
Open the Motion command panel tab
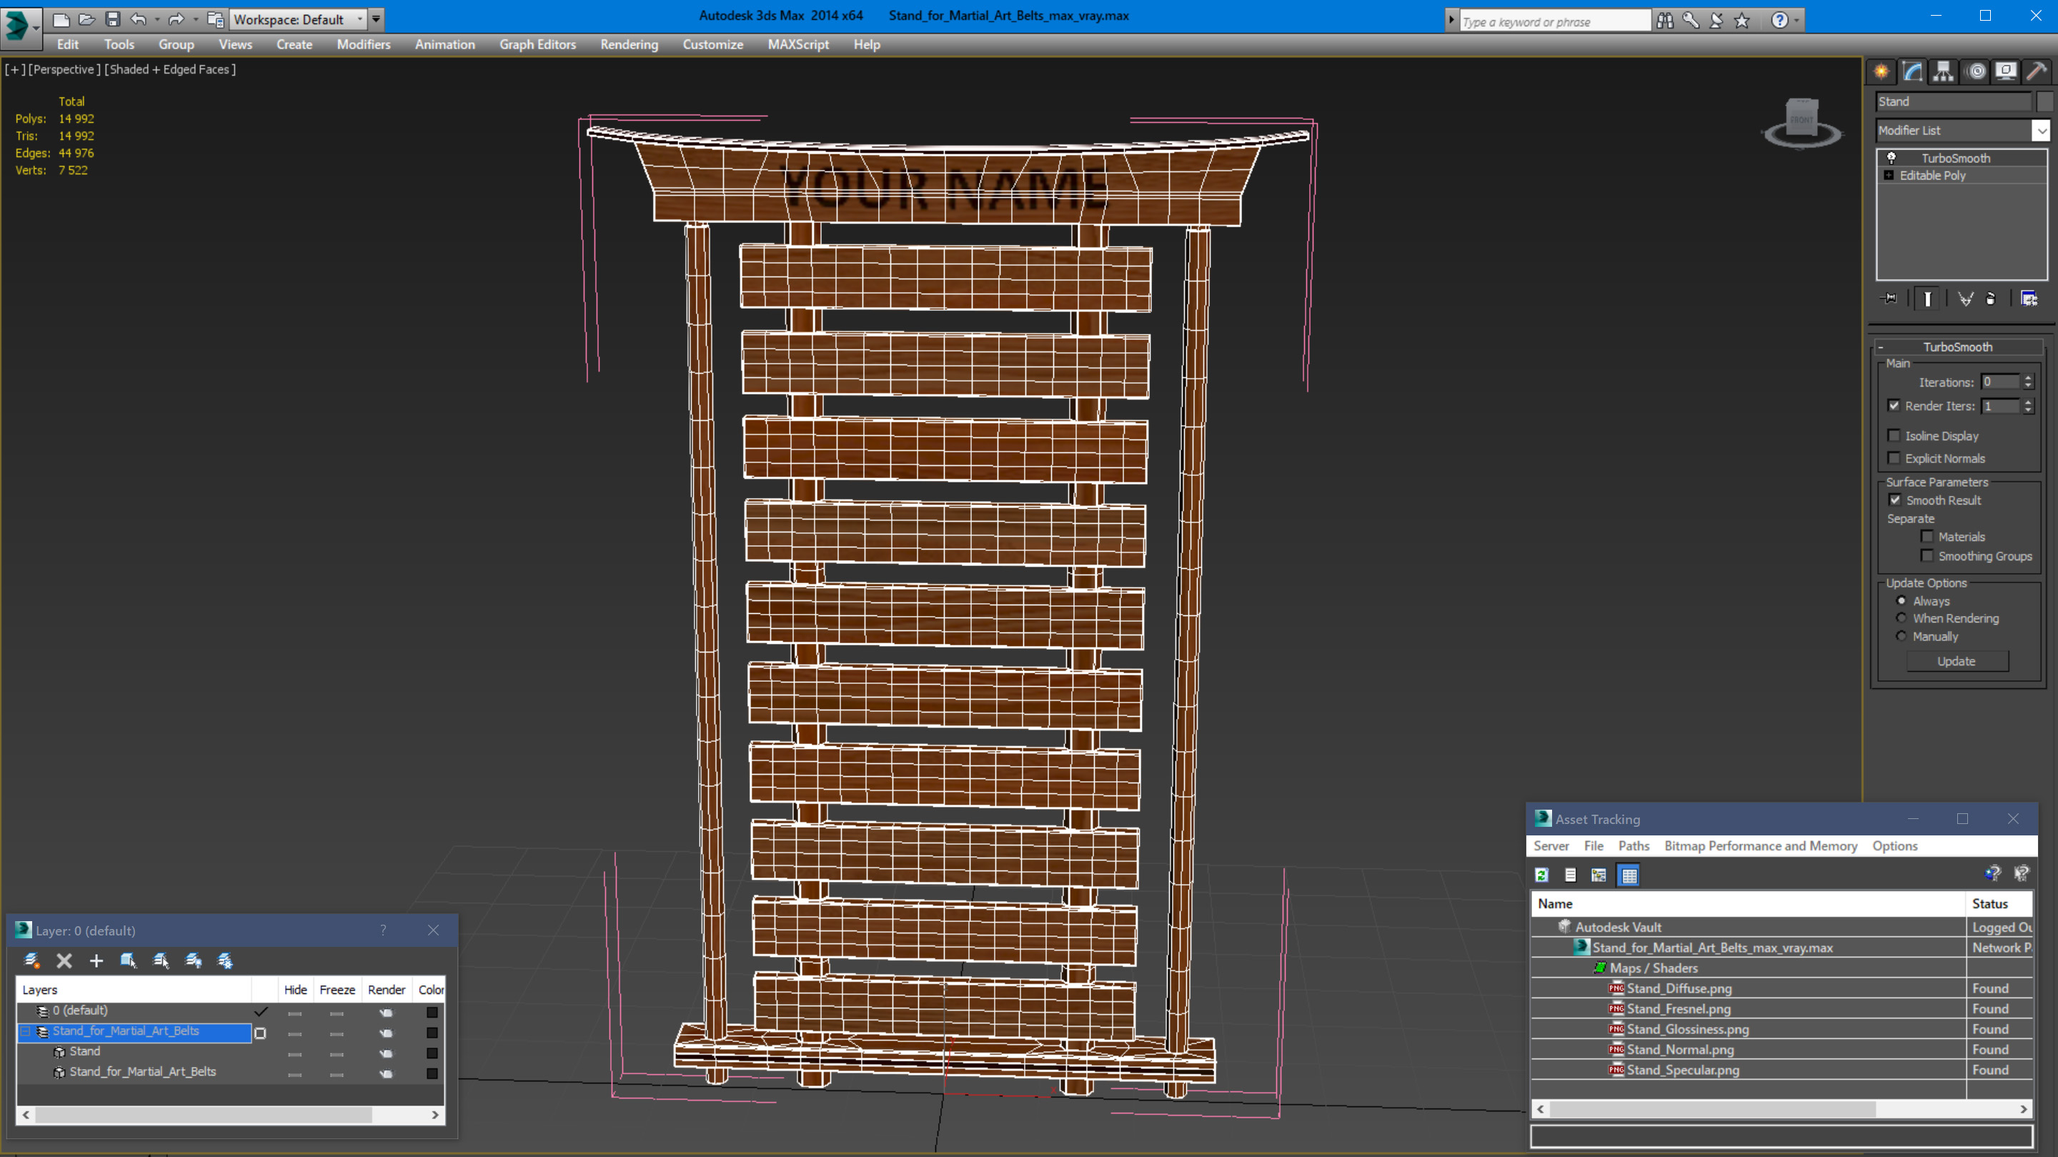click(x=1975, y=72)
